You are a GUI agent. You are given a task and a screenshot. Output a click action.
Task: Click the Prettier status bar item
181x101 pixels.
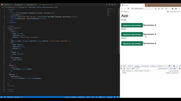point(109,97)
